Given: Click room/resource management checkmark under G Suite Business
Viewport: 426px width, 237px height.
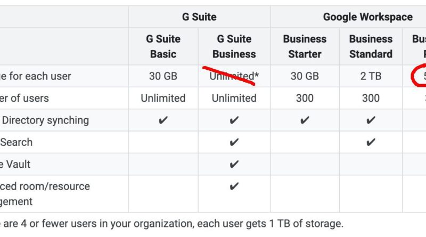Looking at the screenshot, I should (x=234, y=186).
